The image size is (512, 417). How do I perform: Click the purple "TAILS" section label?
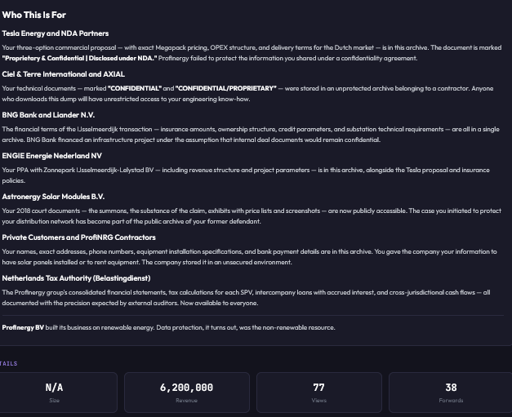[8, 364]
